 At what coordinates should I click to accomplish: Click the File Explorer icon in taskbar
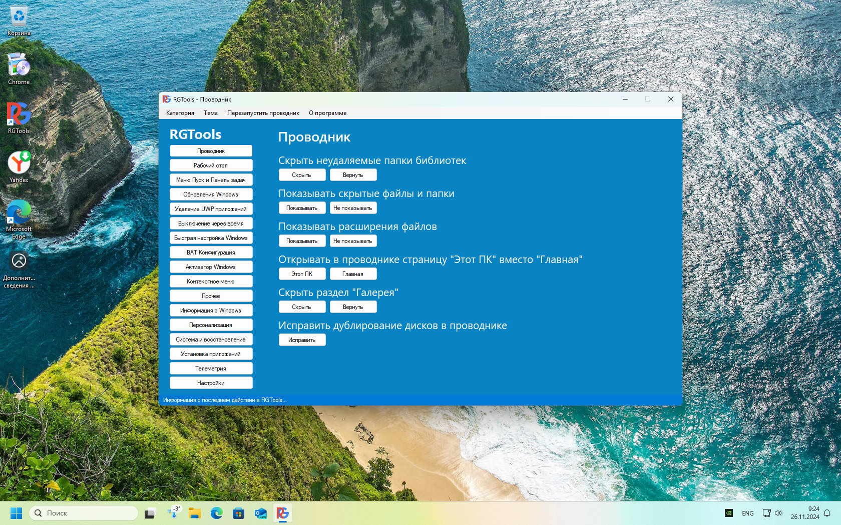(194, 513)
